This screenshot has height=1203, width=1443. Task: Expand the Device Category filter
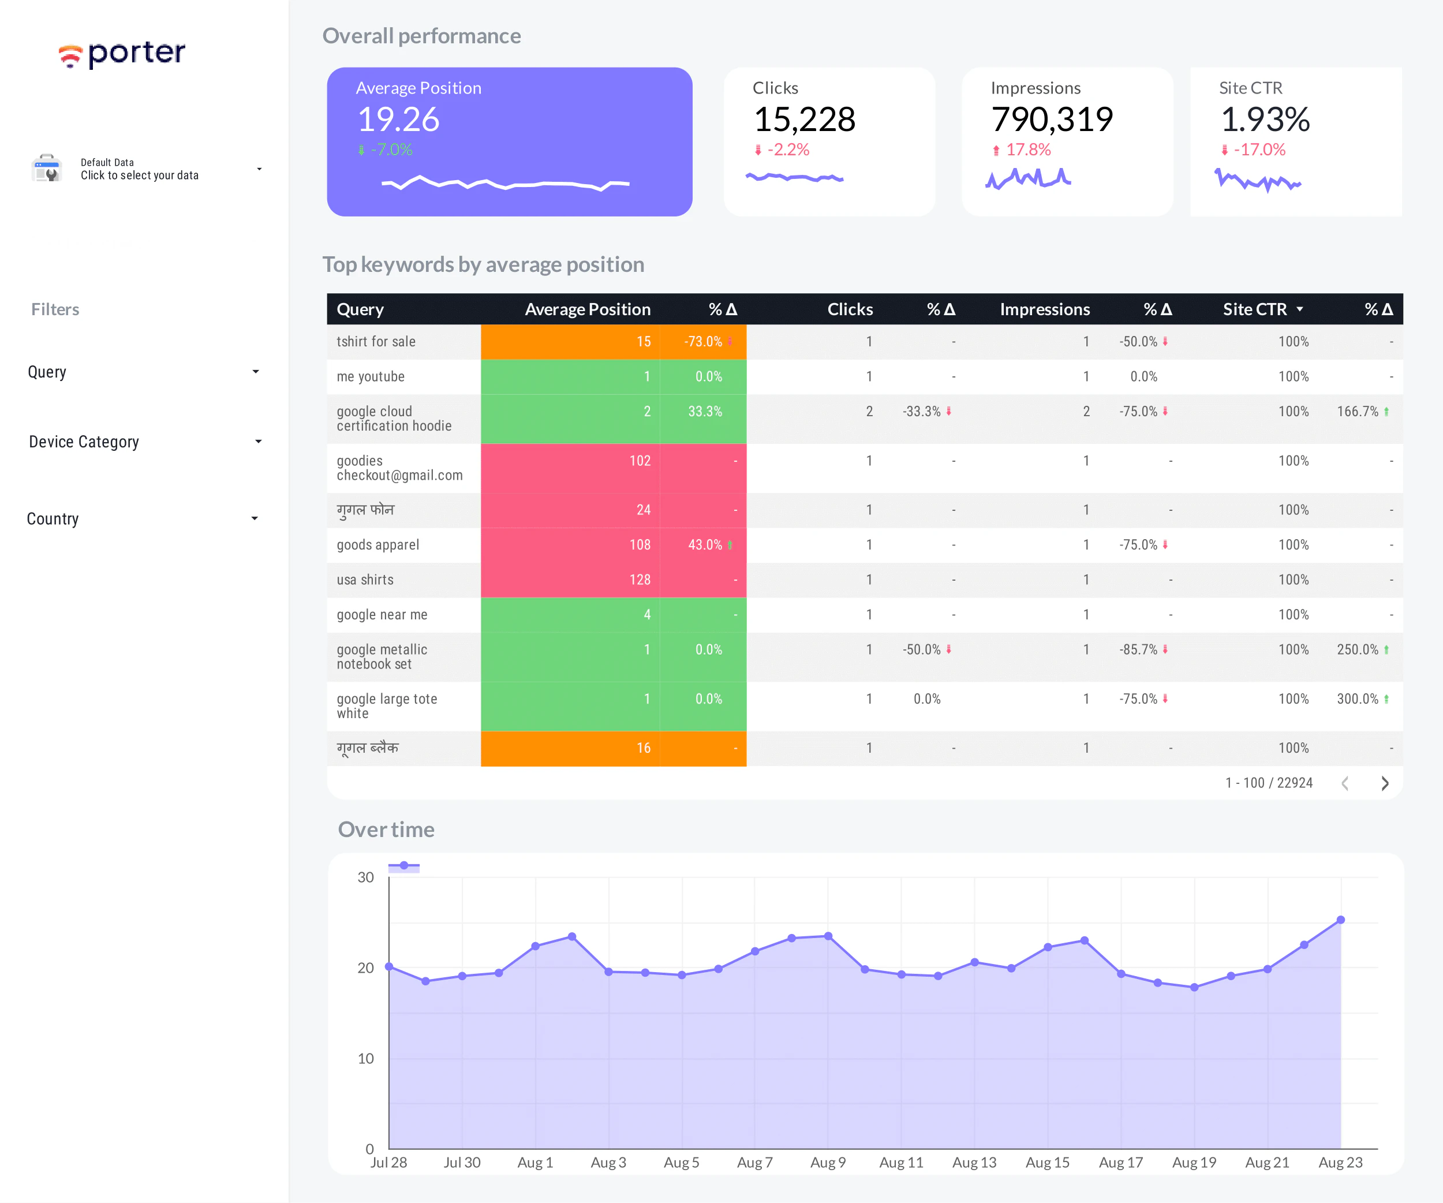pyautogui.click(x=259, y=442)
